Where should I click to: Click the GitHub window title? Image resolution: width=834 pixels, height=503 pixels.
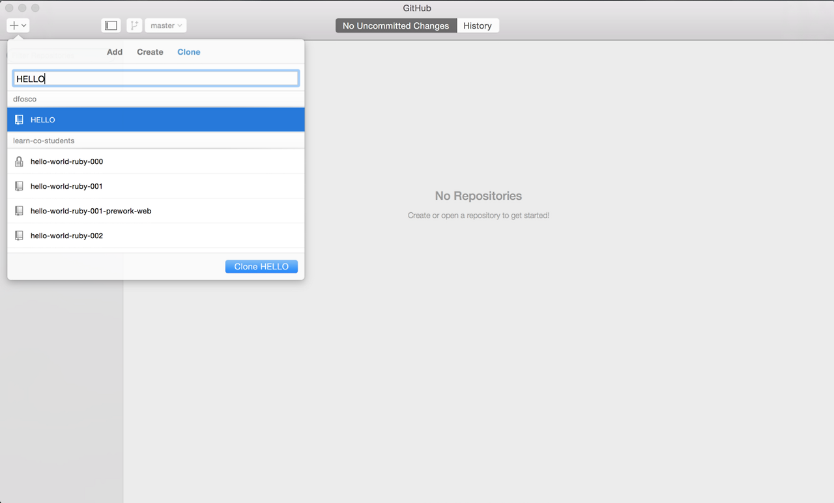tap(417, 8)
